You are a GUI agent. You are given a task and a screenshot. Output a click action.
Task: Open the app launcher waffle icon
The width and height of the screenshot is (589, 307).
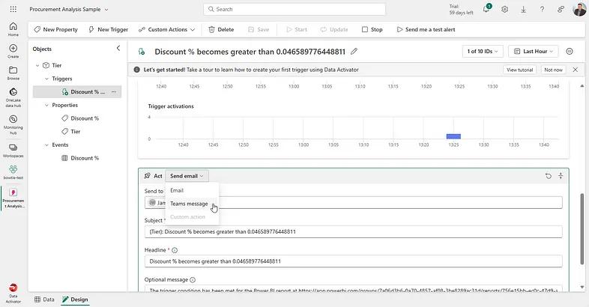[13, 10]
